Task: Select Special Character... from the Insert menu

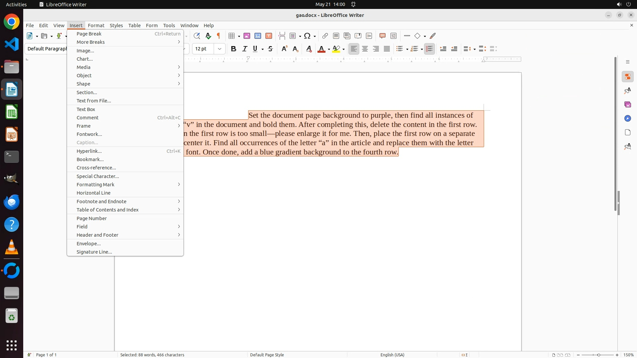Action: pos(98,176)
